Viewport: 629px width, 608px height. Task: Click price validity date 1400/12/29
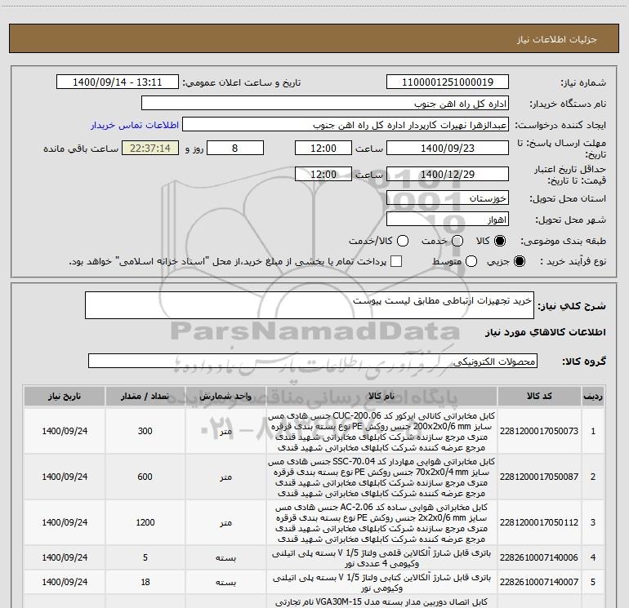(x=448, y=174)
